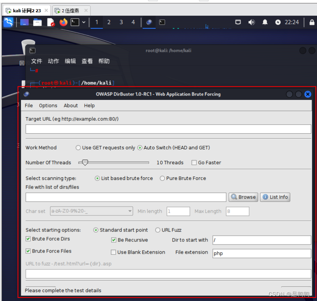Open terminal window's 编辑 menu
The height and width of the screenshot is (301, 317).
[70, 61]
